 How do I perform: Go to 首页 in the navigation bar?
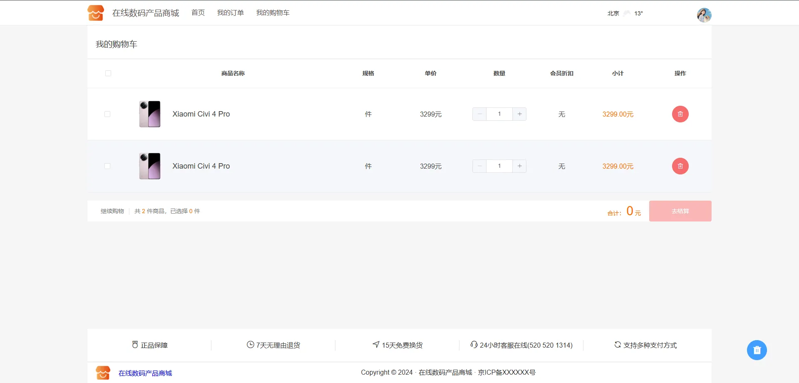198,13
